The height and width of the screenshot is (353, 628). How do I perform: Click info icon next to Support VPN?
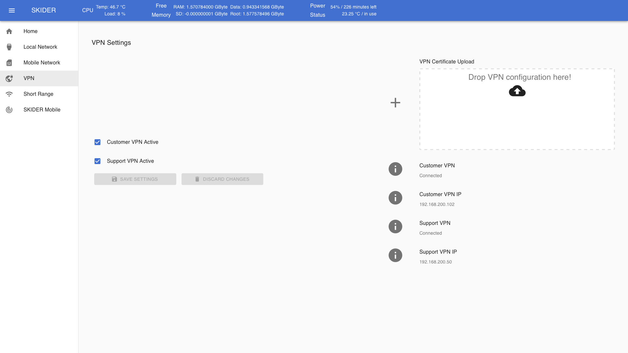point(395,227)
